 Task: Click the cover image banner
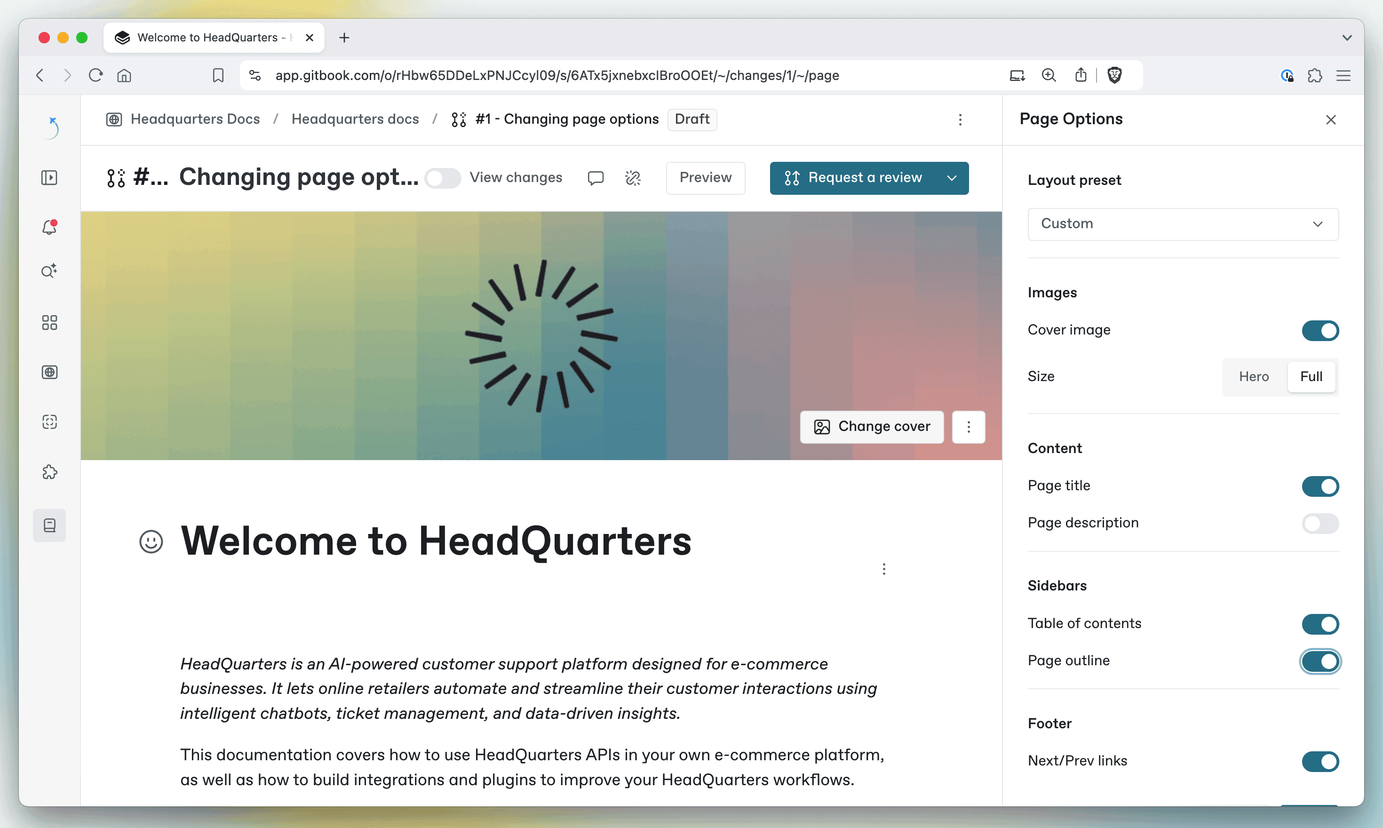tap(541, 336)
